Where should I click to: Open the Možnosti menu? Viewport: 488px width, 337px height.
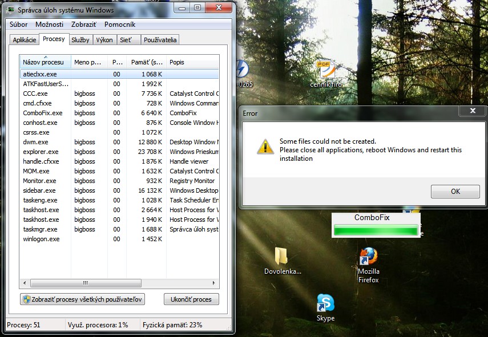coord(49,25)
